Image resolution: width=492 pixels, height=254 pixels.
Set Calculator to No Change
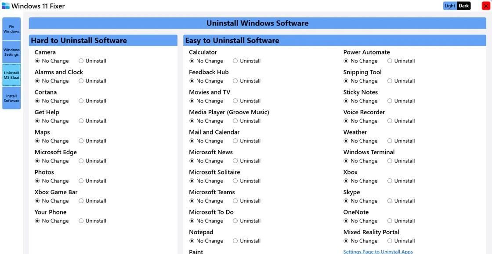pos(191,60)
